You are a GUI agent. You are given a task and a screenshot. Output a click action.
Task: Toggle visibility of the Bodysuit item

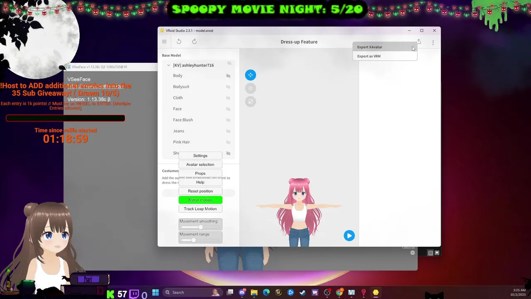pos(228,87)
